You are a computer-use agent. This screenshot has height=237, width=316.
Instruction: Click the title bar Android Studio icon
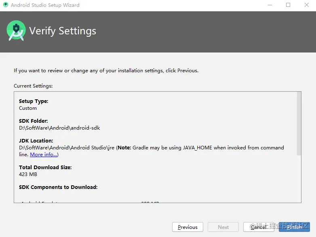coord(6,5)
